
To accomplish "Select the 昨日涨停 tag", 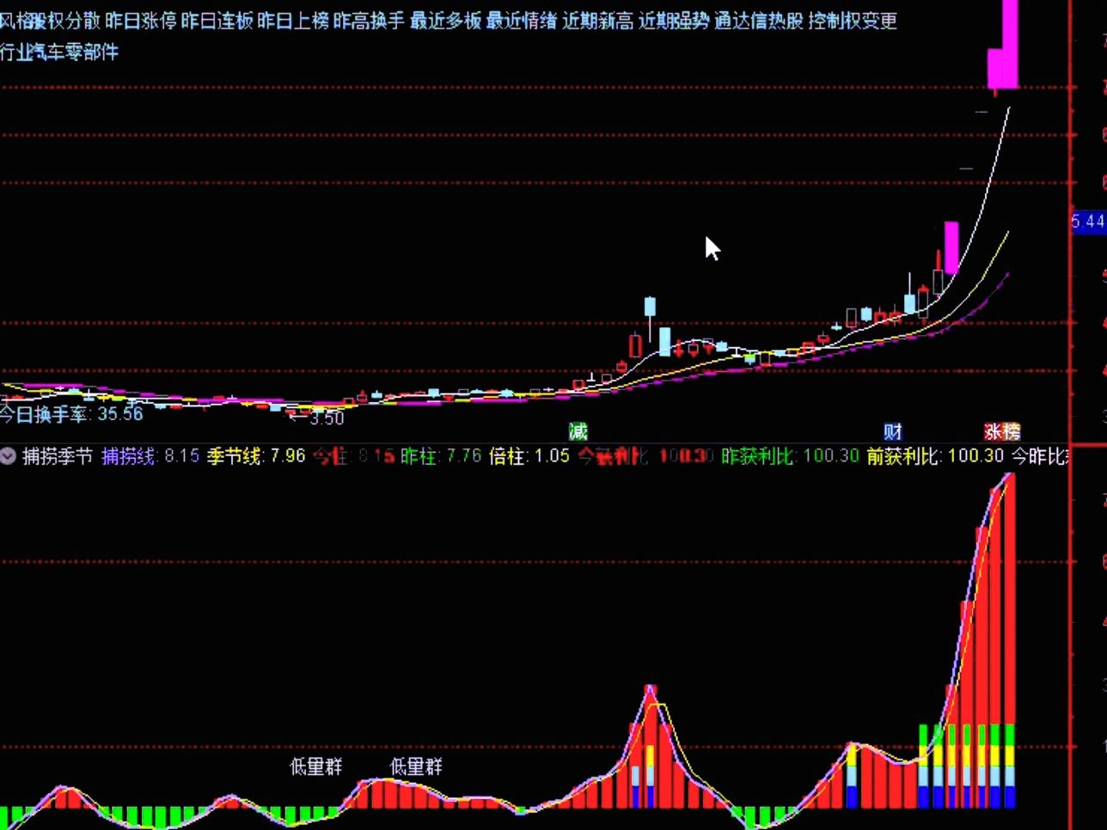I will pos(142,21).
